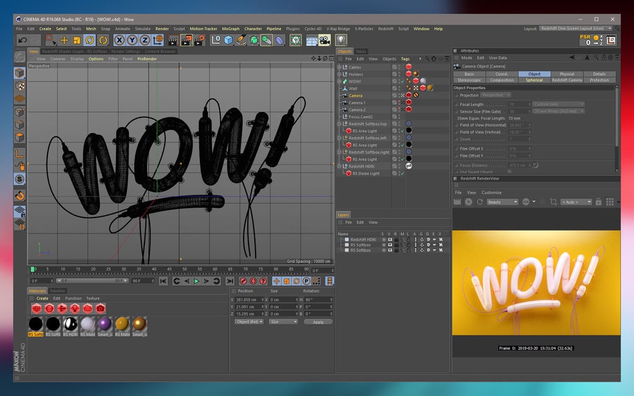Expand the Holders object in tree
The width and height of the screenshot is (634, 396).
[x=339, y=74]
